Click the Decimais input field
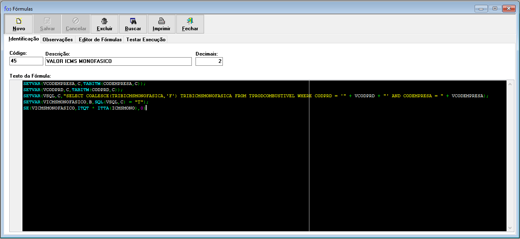Screen dimensions: 520x239 (209, 61)
